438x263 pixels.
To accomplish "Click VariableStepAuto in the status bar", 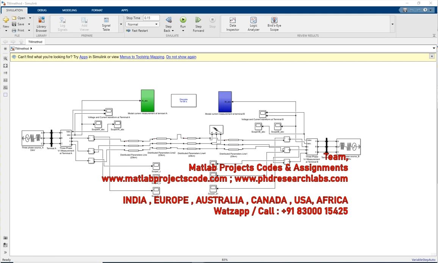I will [x=424, y=260].
